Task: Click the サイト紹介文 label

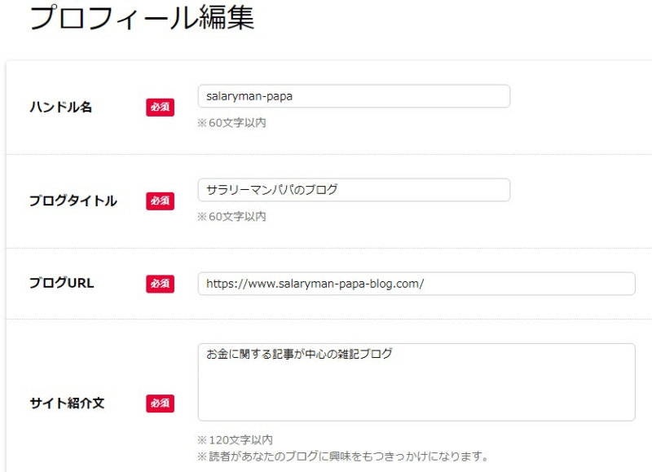Action: point(67,403)
